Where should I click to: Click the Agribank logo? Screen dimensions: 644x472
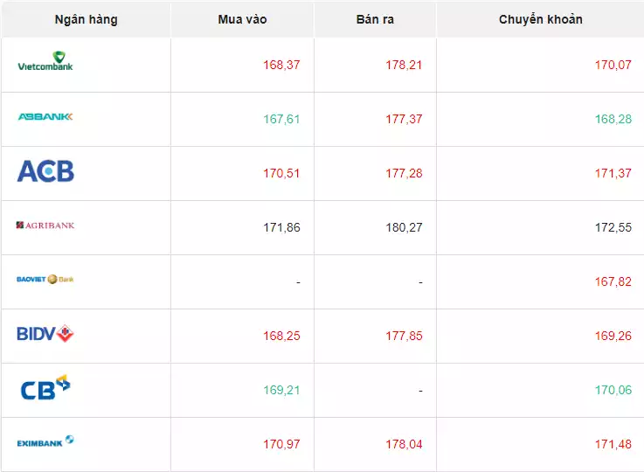45,226
